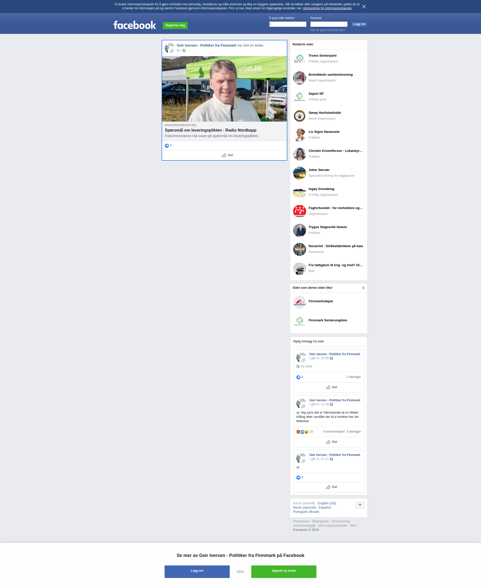Open Liv Signe Navarsete profile picture

pyautogui.click(x=300, y=135)
